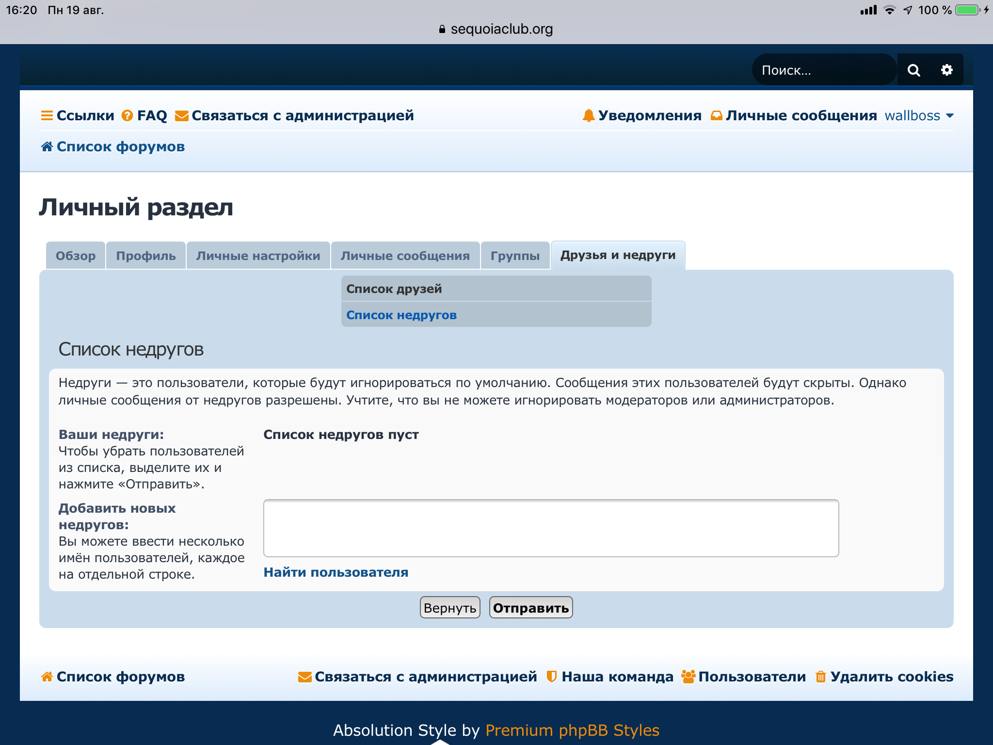993x745 pixels.
Task: Select Список друзей submenu item
Action: click(x=394, y=289)
